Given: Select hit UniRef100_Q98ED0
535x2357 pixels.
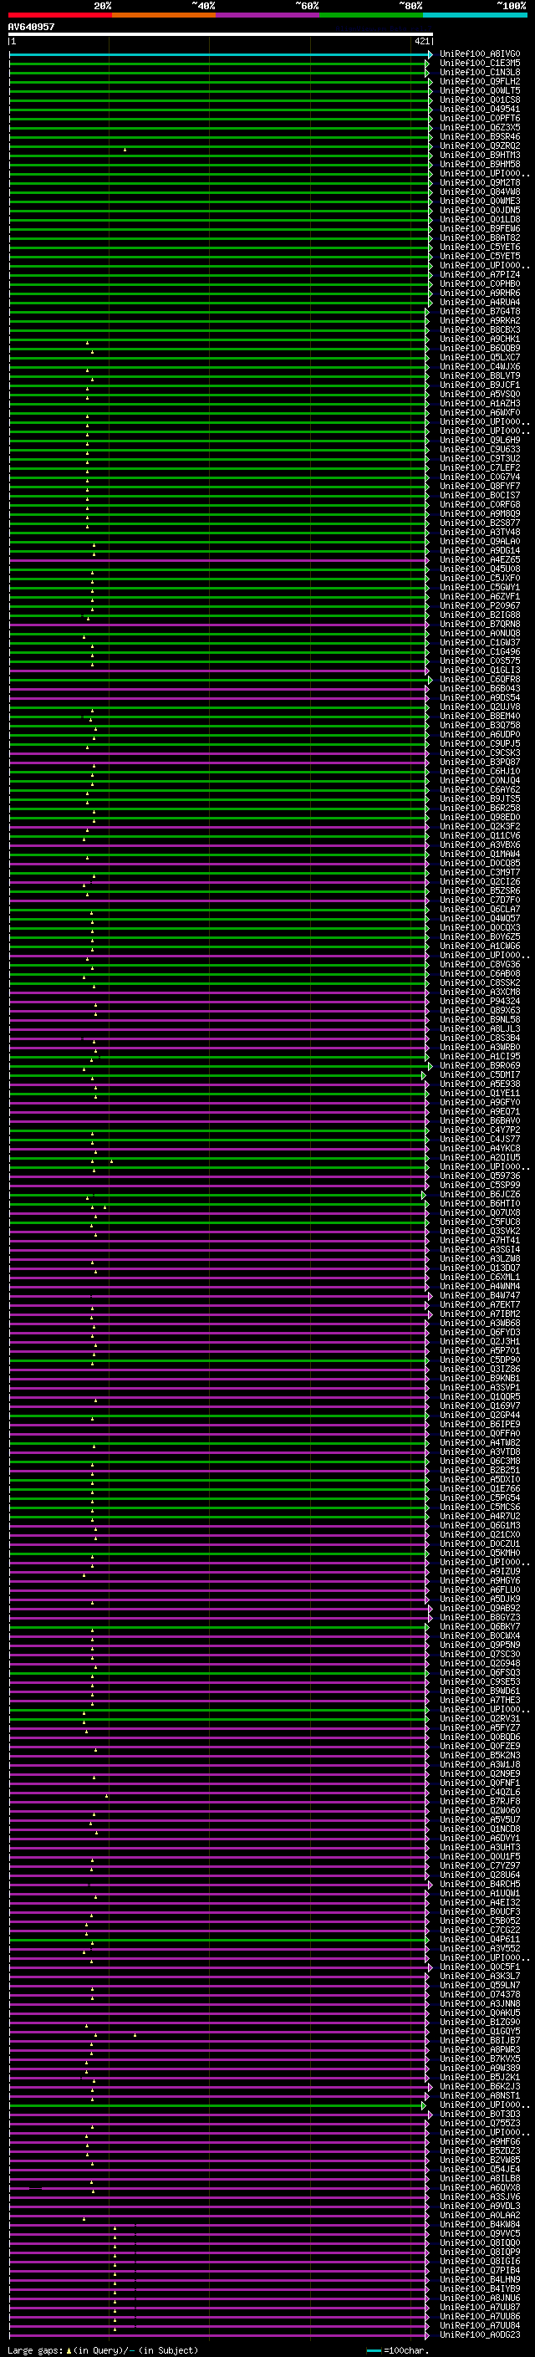Looking at the screenshot, I should (x=480, y=817).
